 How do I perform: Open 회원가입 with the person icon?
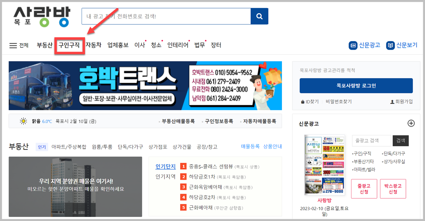coord(401,102)
